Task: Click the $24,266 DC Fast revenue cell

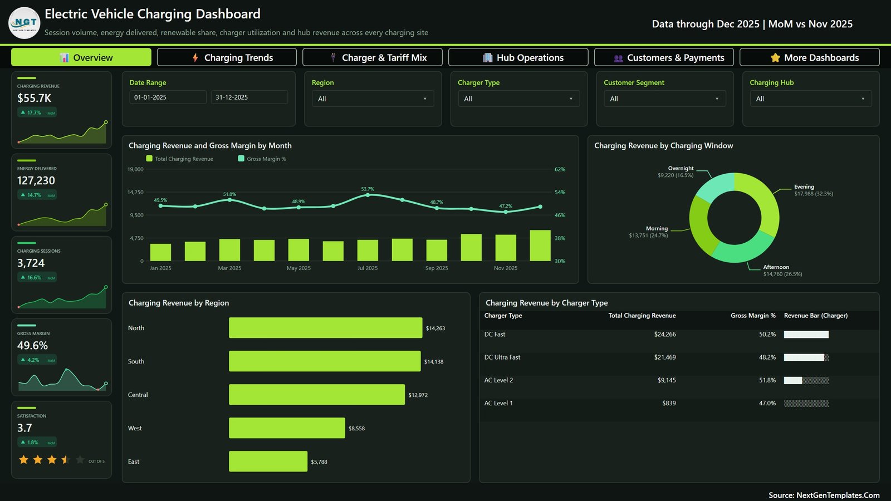Action: pyautogui.click(x=665, y=335)
